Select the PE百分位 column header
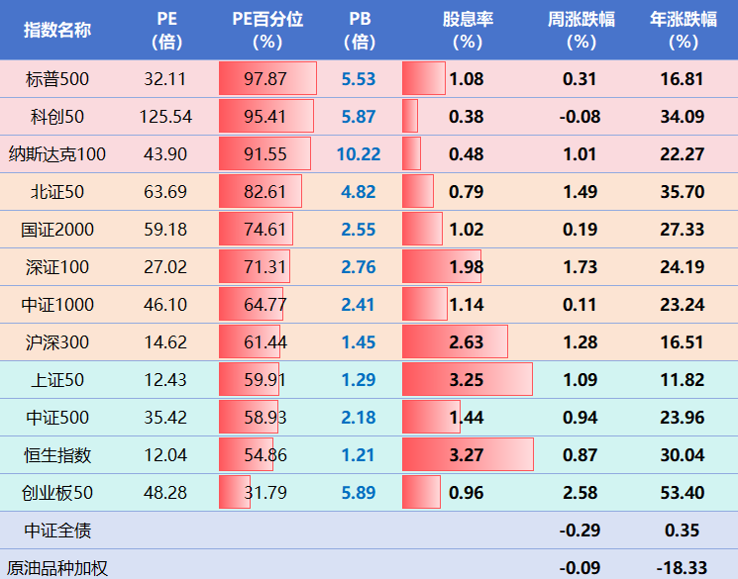Screen dimensions: 738x579 point(266,30)
